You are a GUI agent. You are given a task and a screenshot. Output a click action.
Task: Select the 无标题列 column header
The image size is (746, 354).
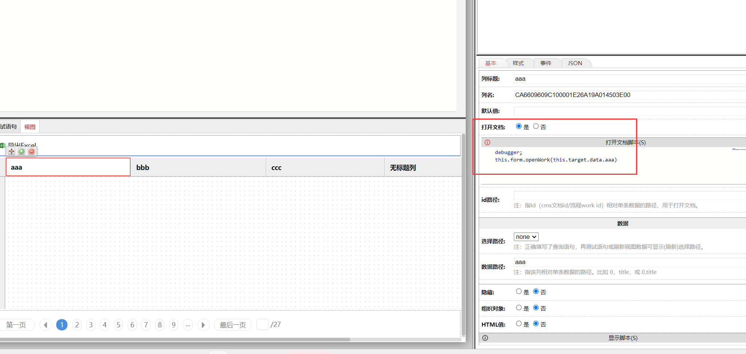pyautogui.click(x=423, y=167)
